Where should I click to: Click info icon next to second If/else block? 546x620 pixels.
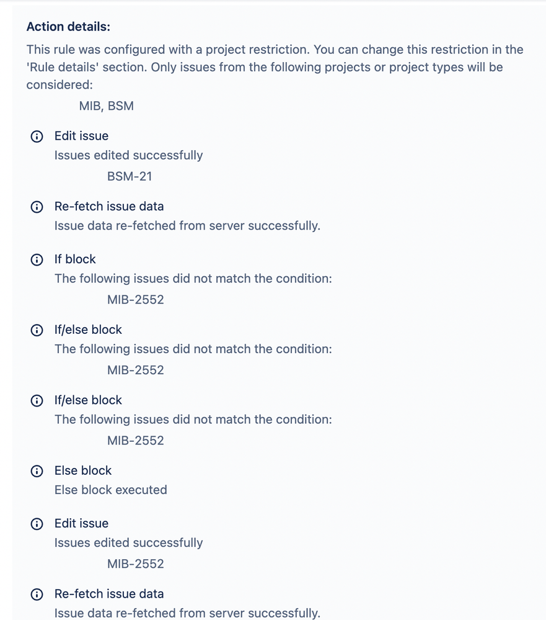coord(37,400)
